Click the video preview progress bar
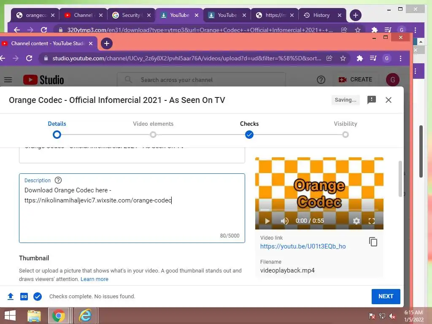Screen dimensions: 432x324 click(319, 210)
